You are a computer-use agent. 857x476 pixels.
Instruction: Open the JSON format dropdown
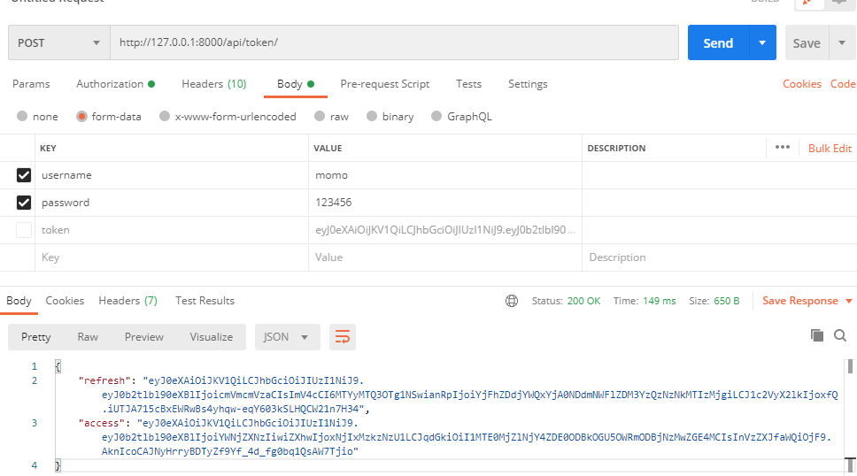(287, 337)
